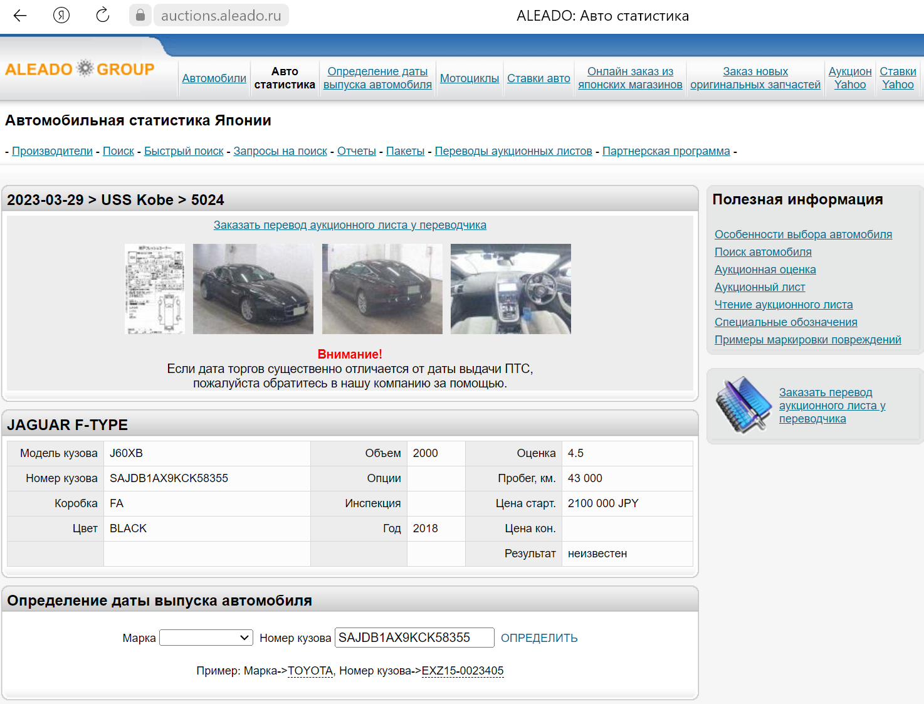The height and width of the screenshot is (704, 924).
Task: Reload the page
Action: click(x=102, y=15)
